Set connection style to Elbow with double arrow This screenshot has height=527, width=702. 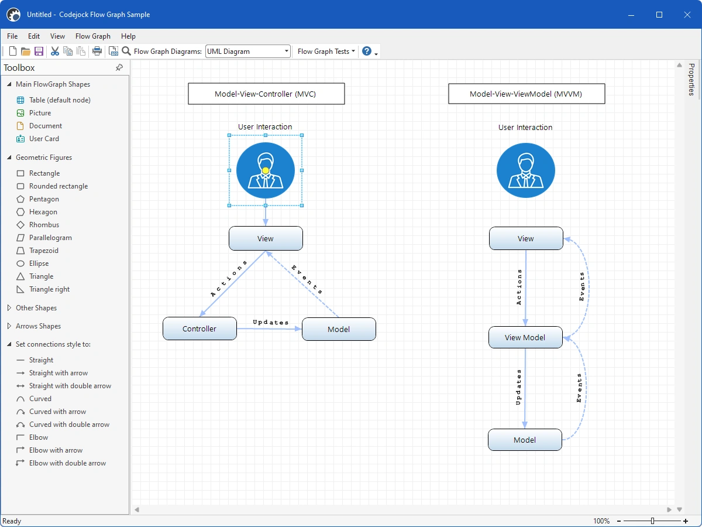[67, 463]
